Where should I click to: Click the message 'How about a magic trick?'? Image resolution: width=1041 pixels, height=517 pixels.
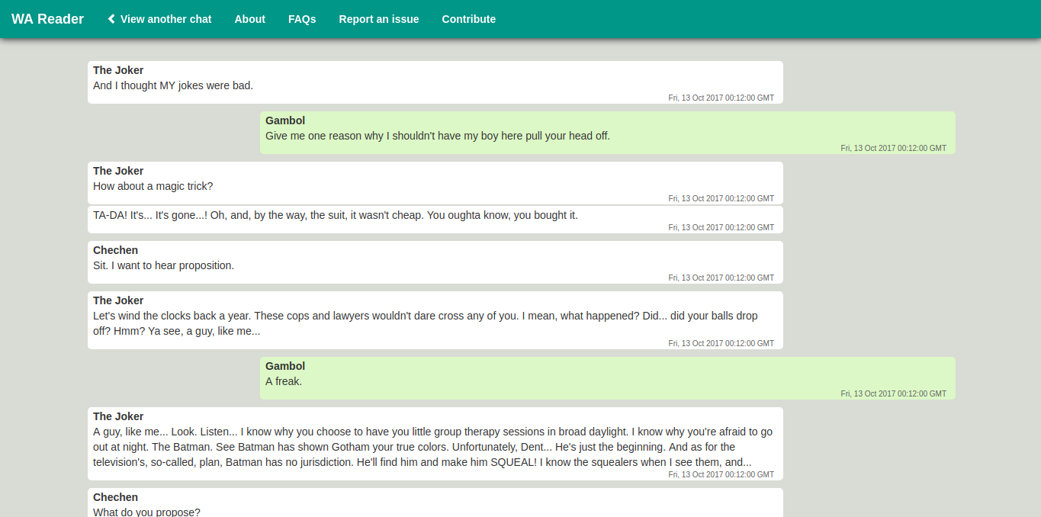(435, 183)
